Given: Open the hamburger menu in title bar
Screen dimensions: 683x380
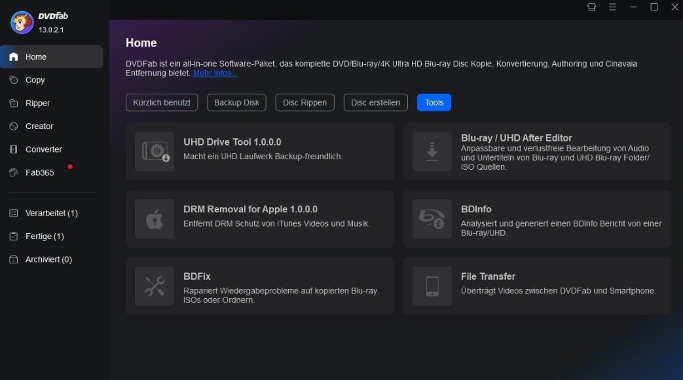Looking at the screenshot, I should pyautogui.click(x=612, y=7).
